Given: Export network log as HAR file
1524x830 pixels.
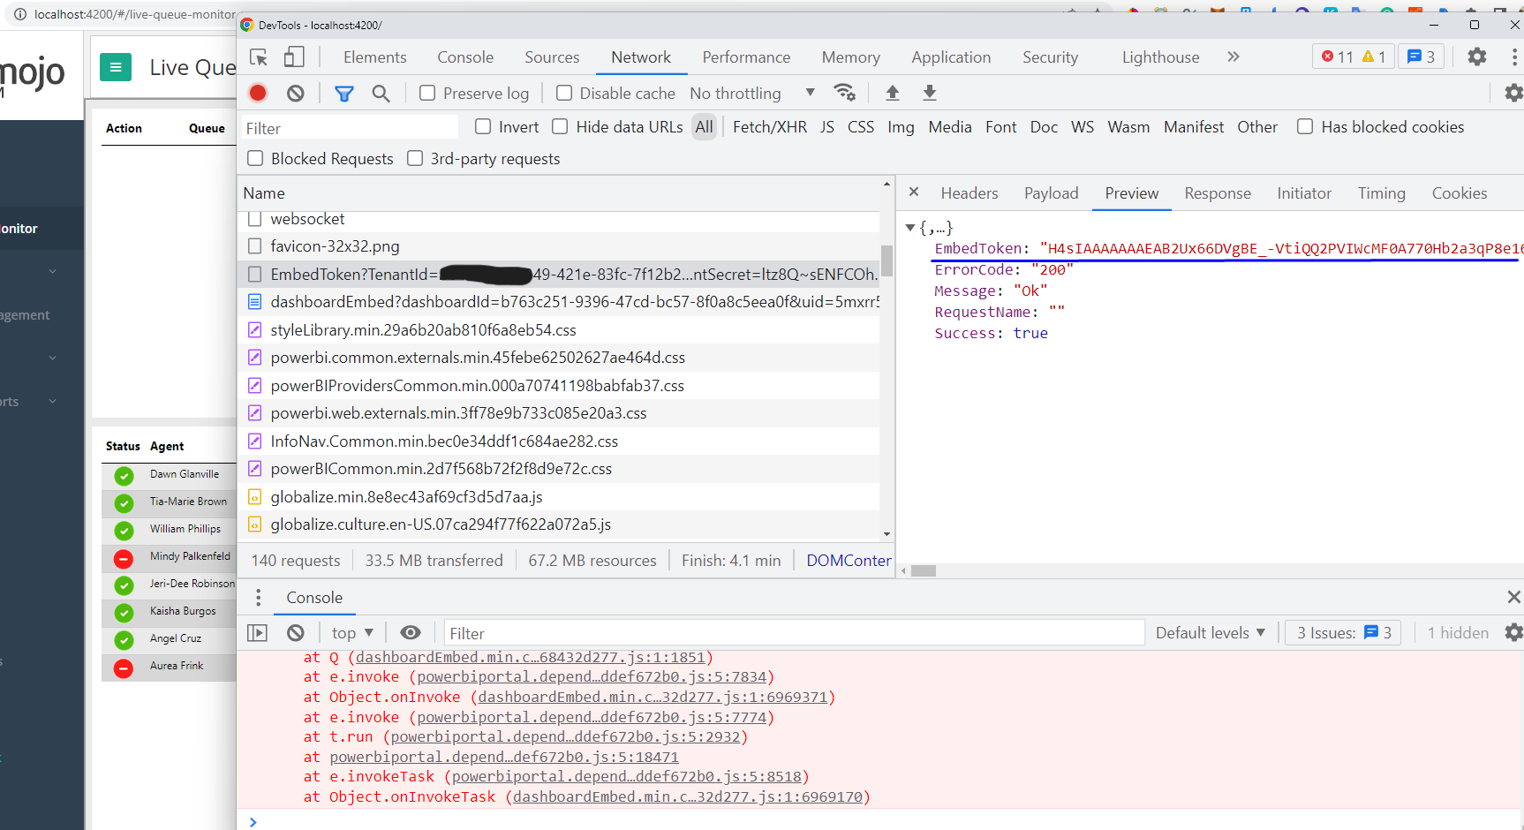Looking at the screenshot, I should (x=929, y=93).
